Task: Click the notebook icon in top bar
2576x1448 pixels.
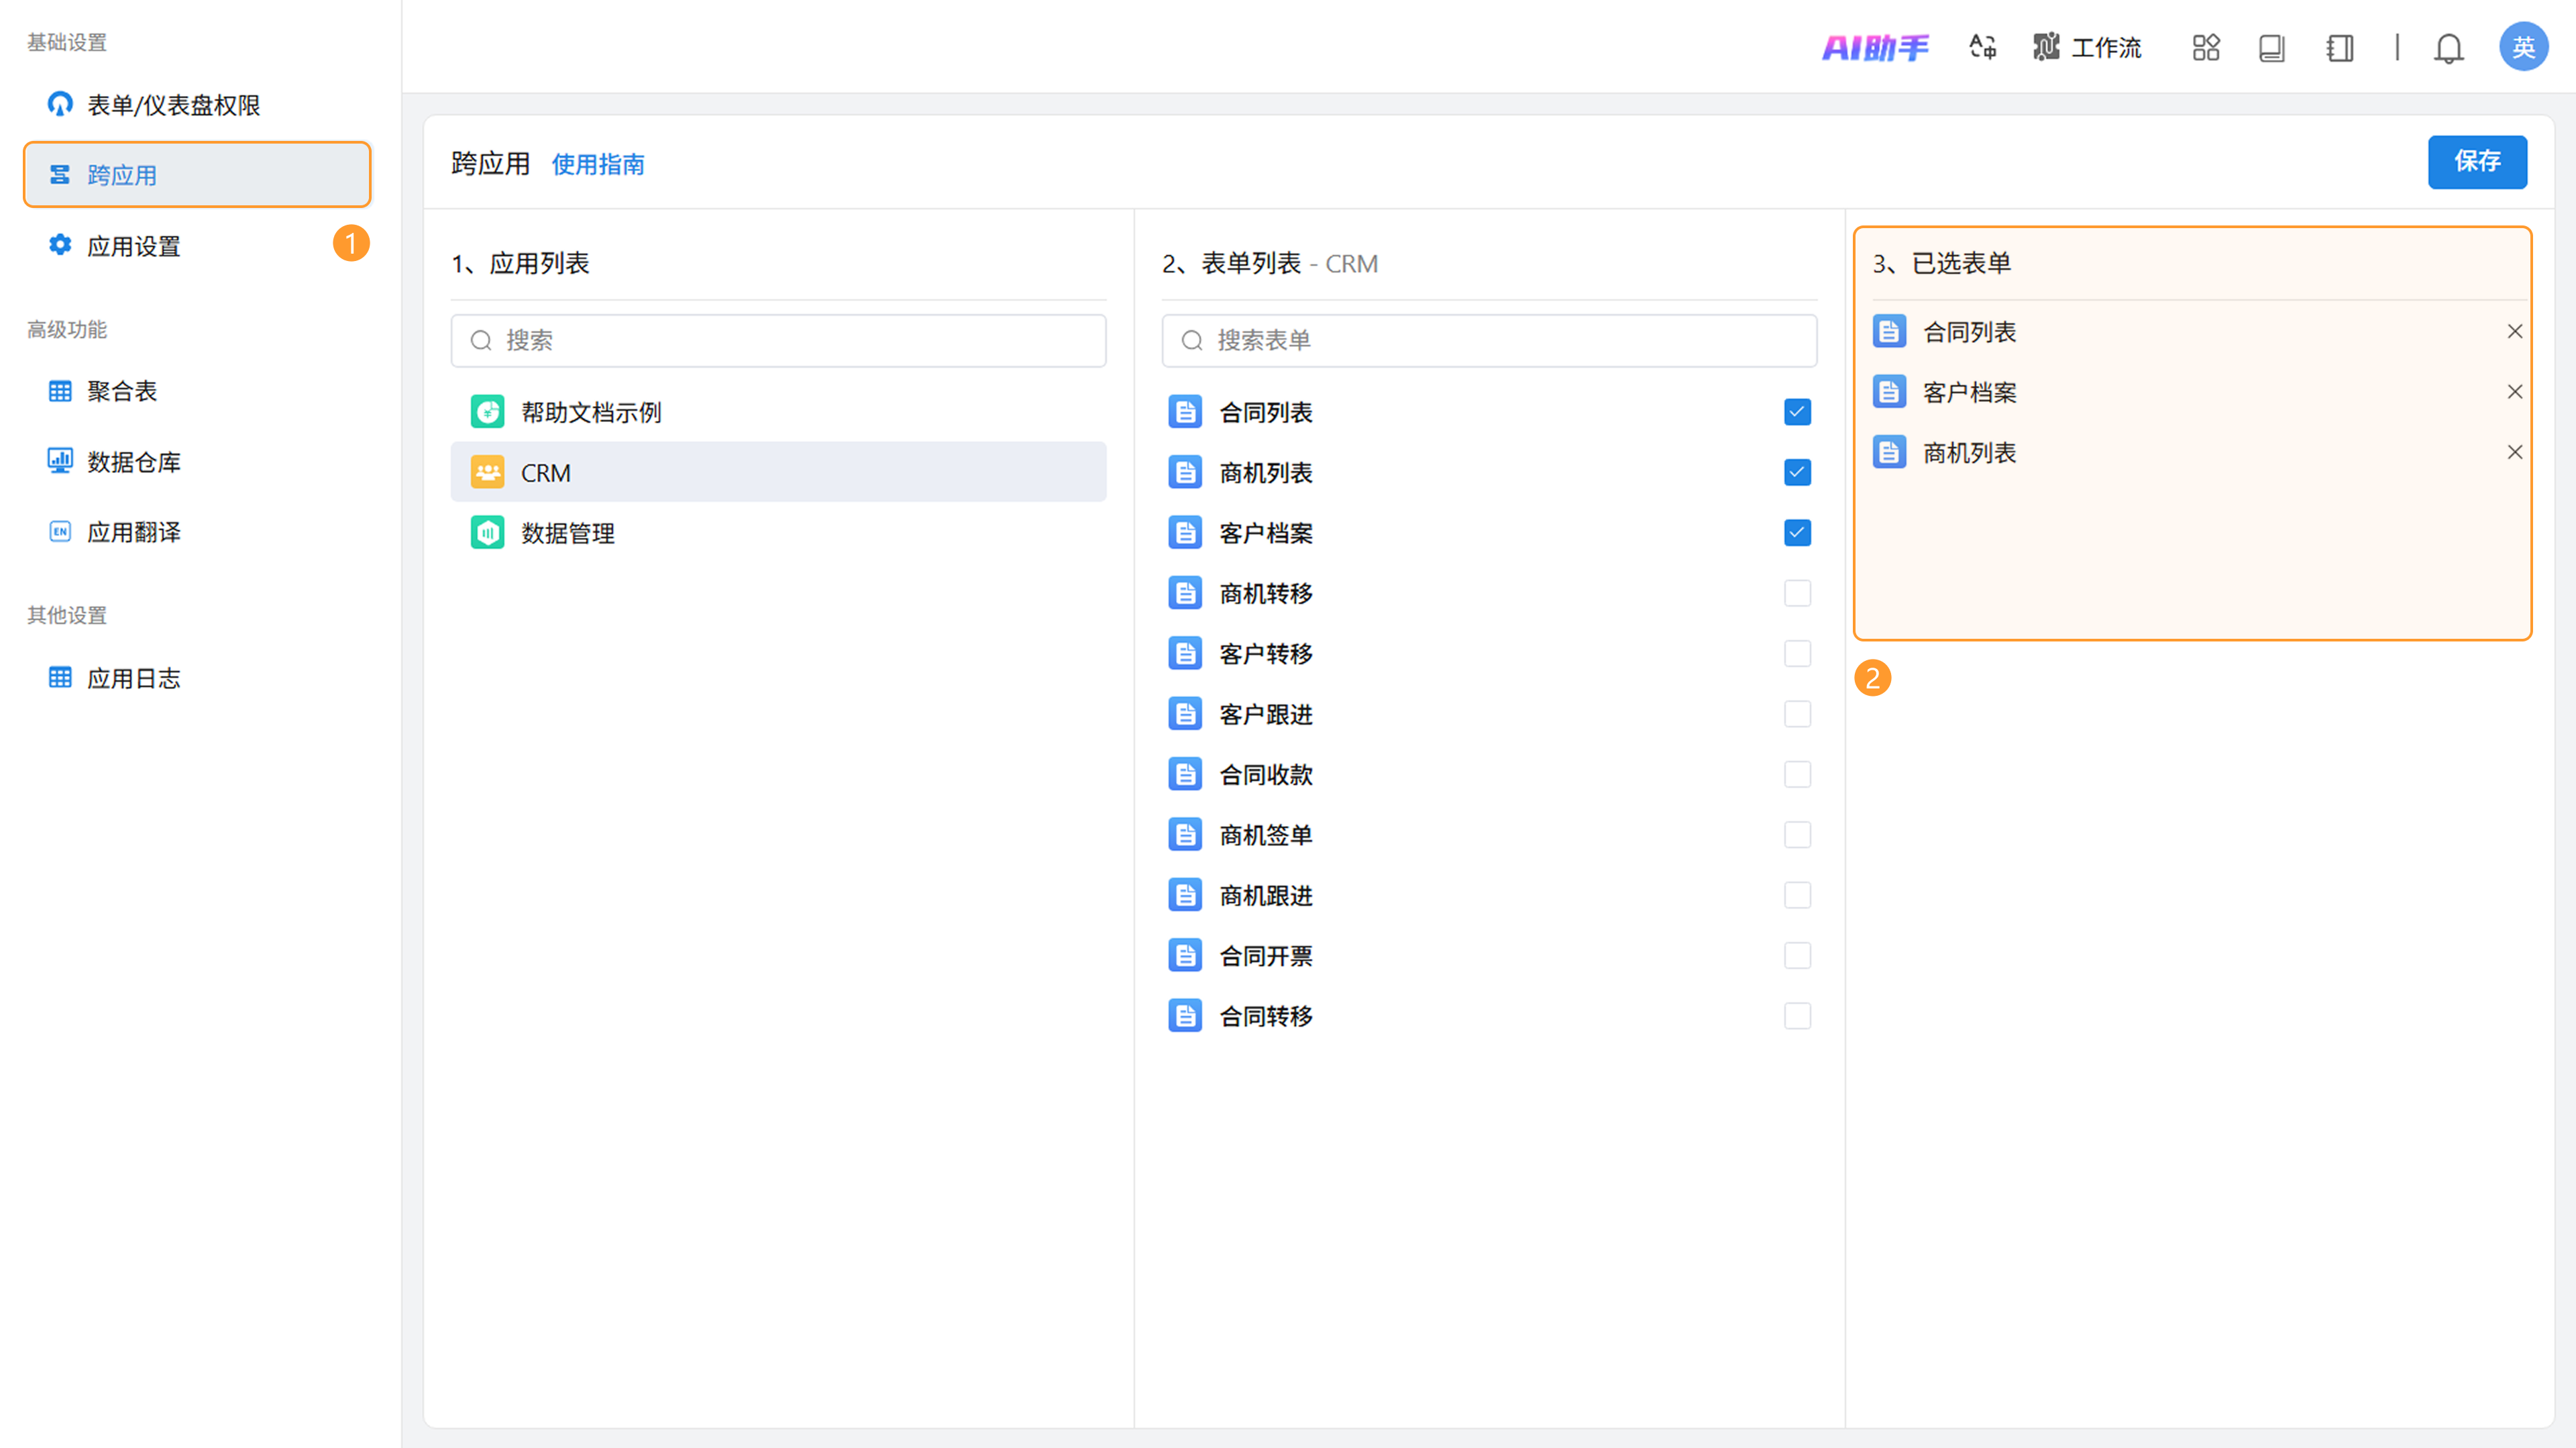Action: (x=2340, y=47)
